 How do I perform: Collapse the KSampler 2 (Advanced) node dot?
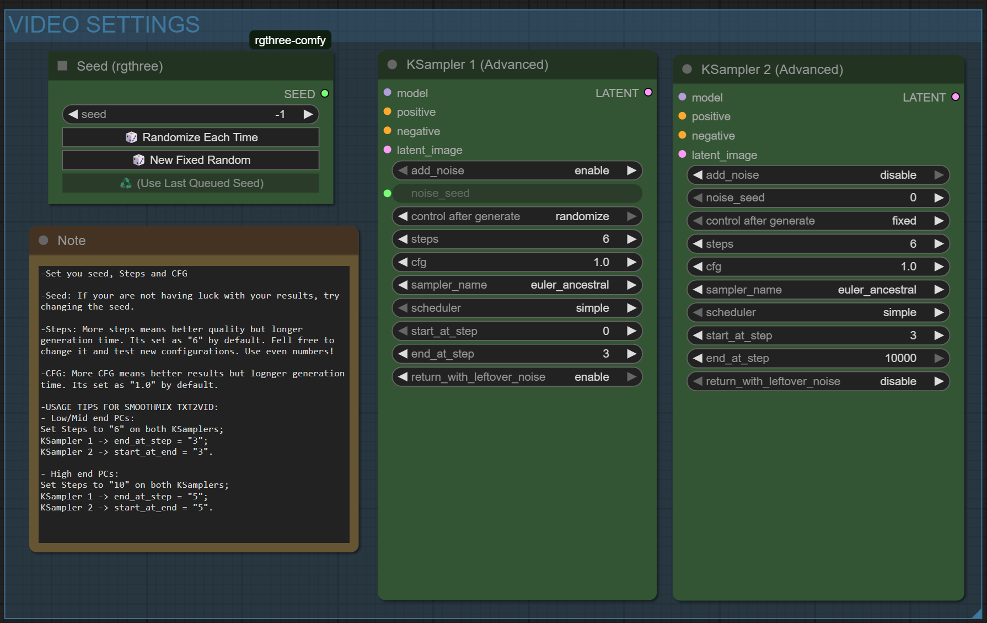click(x=687, y=70)
